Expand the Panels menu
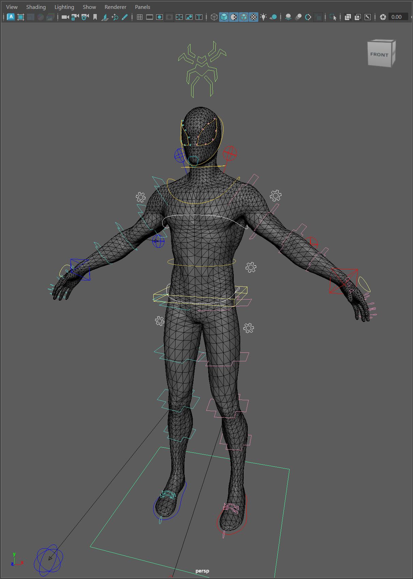Viewport: 413px width, 579px height. (142, 7)
